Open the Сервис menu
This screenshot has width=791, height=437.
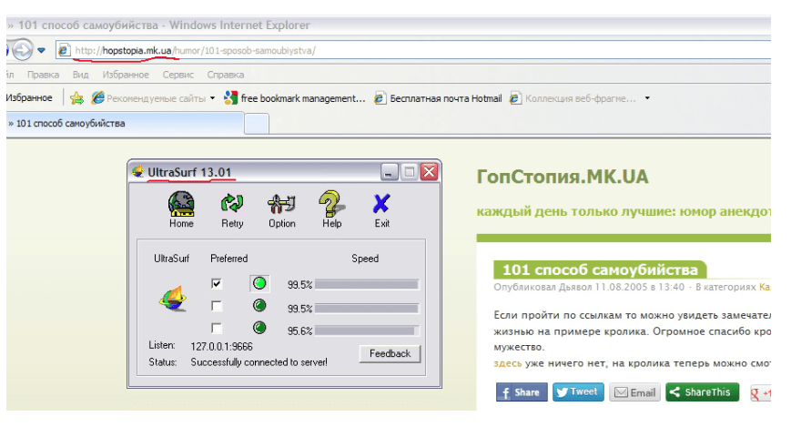click(x=177, y=75)
